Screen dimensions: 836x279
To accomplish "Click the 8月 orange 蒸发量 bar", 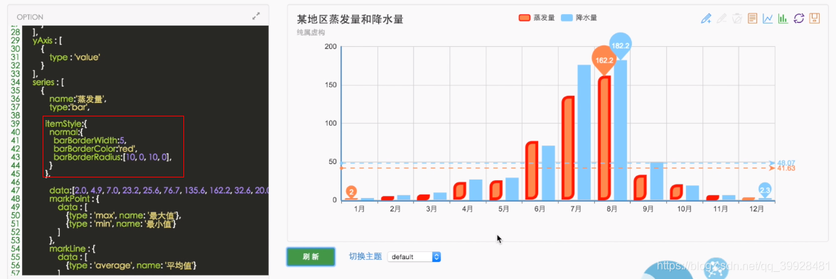I will point(604,138).
